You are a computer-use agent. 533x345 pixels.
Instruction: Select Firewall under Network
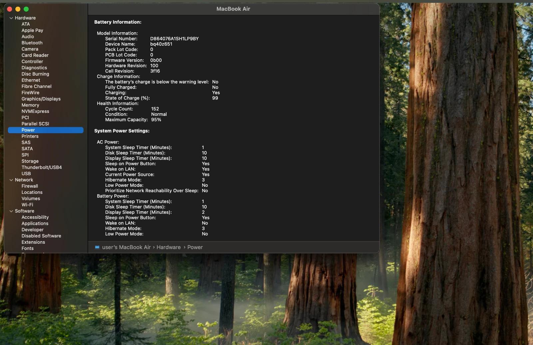[x=30, y=186]
